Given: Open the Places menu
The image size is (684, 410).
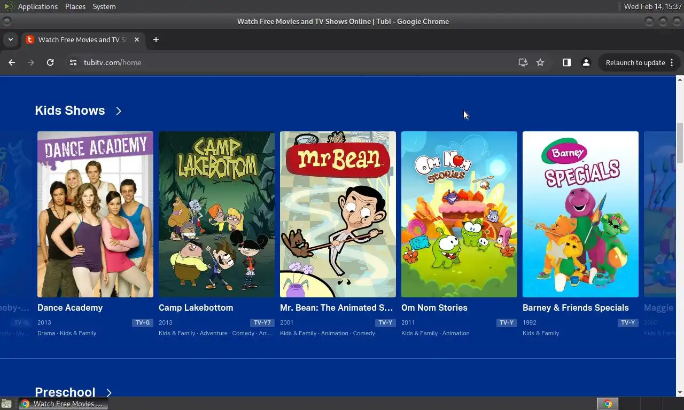Looking at the screenshot, I should [x=75, y=6].
